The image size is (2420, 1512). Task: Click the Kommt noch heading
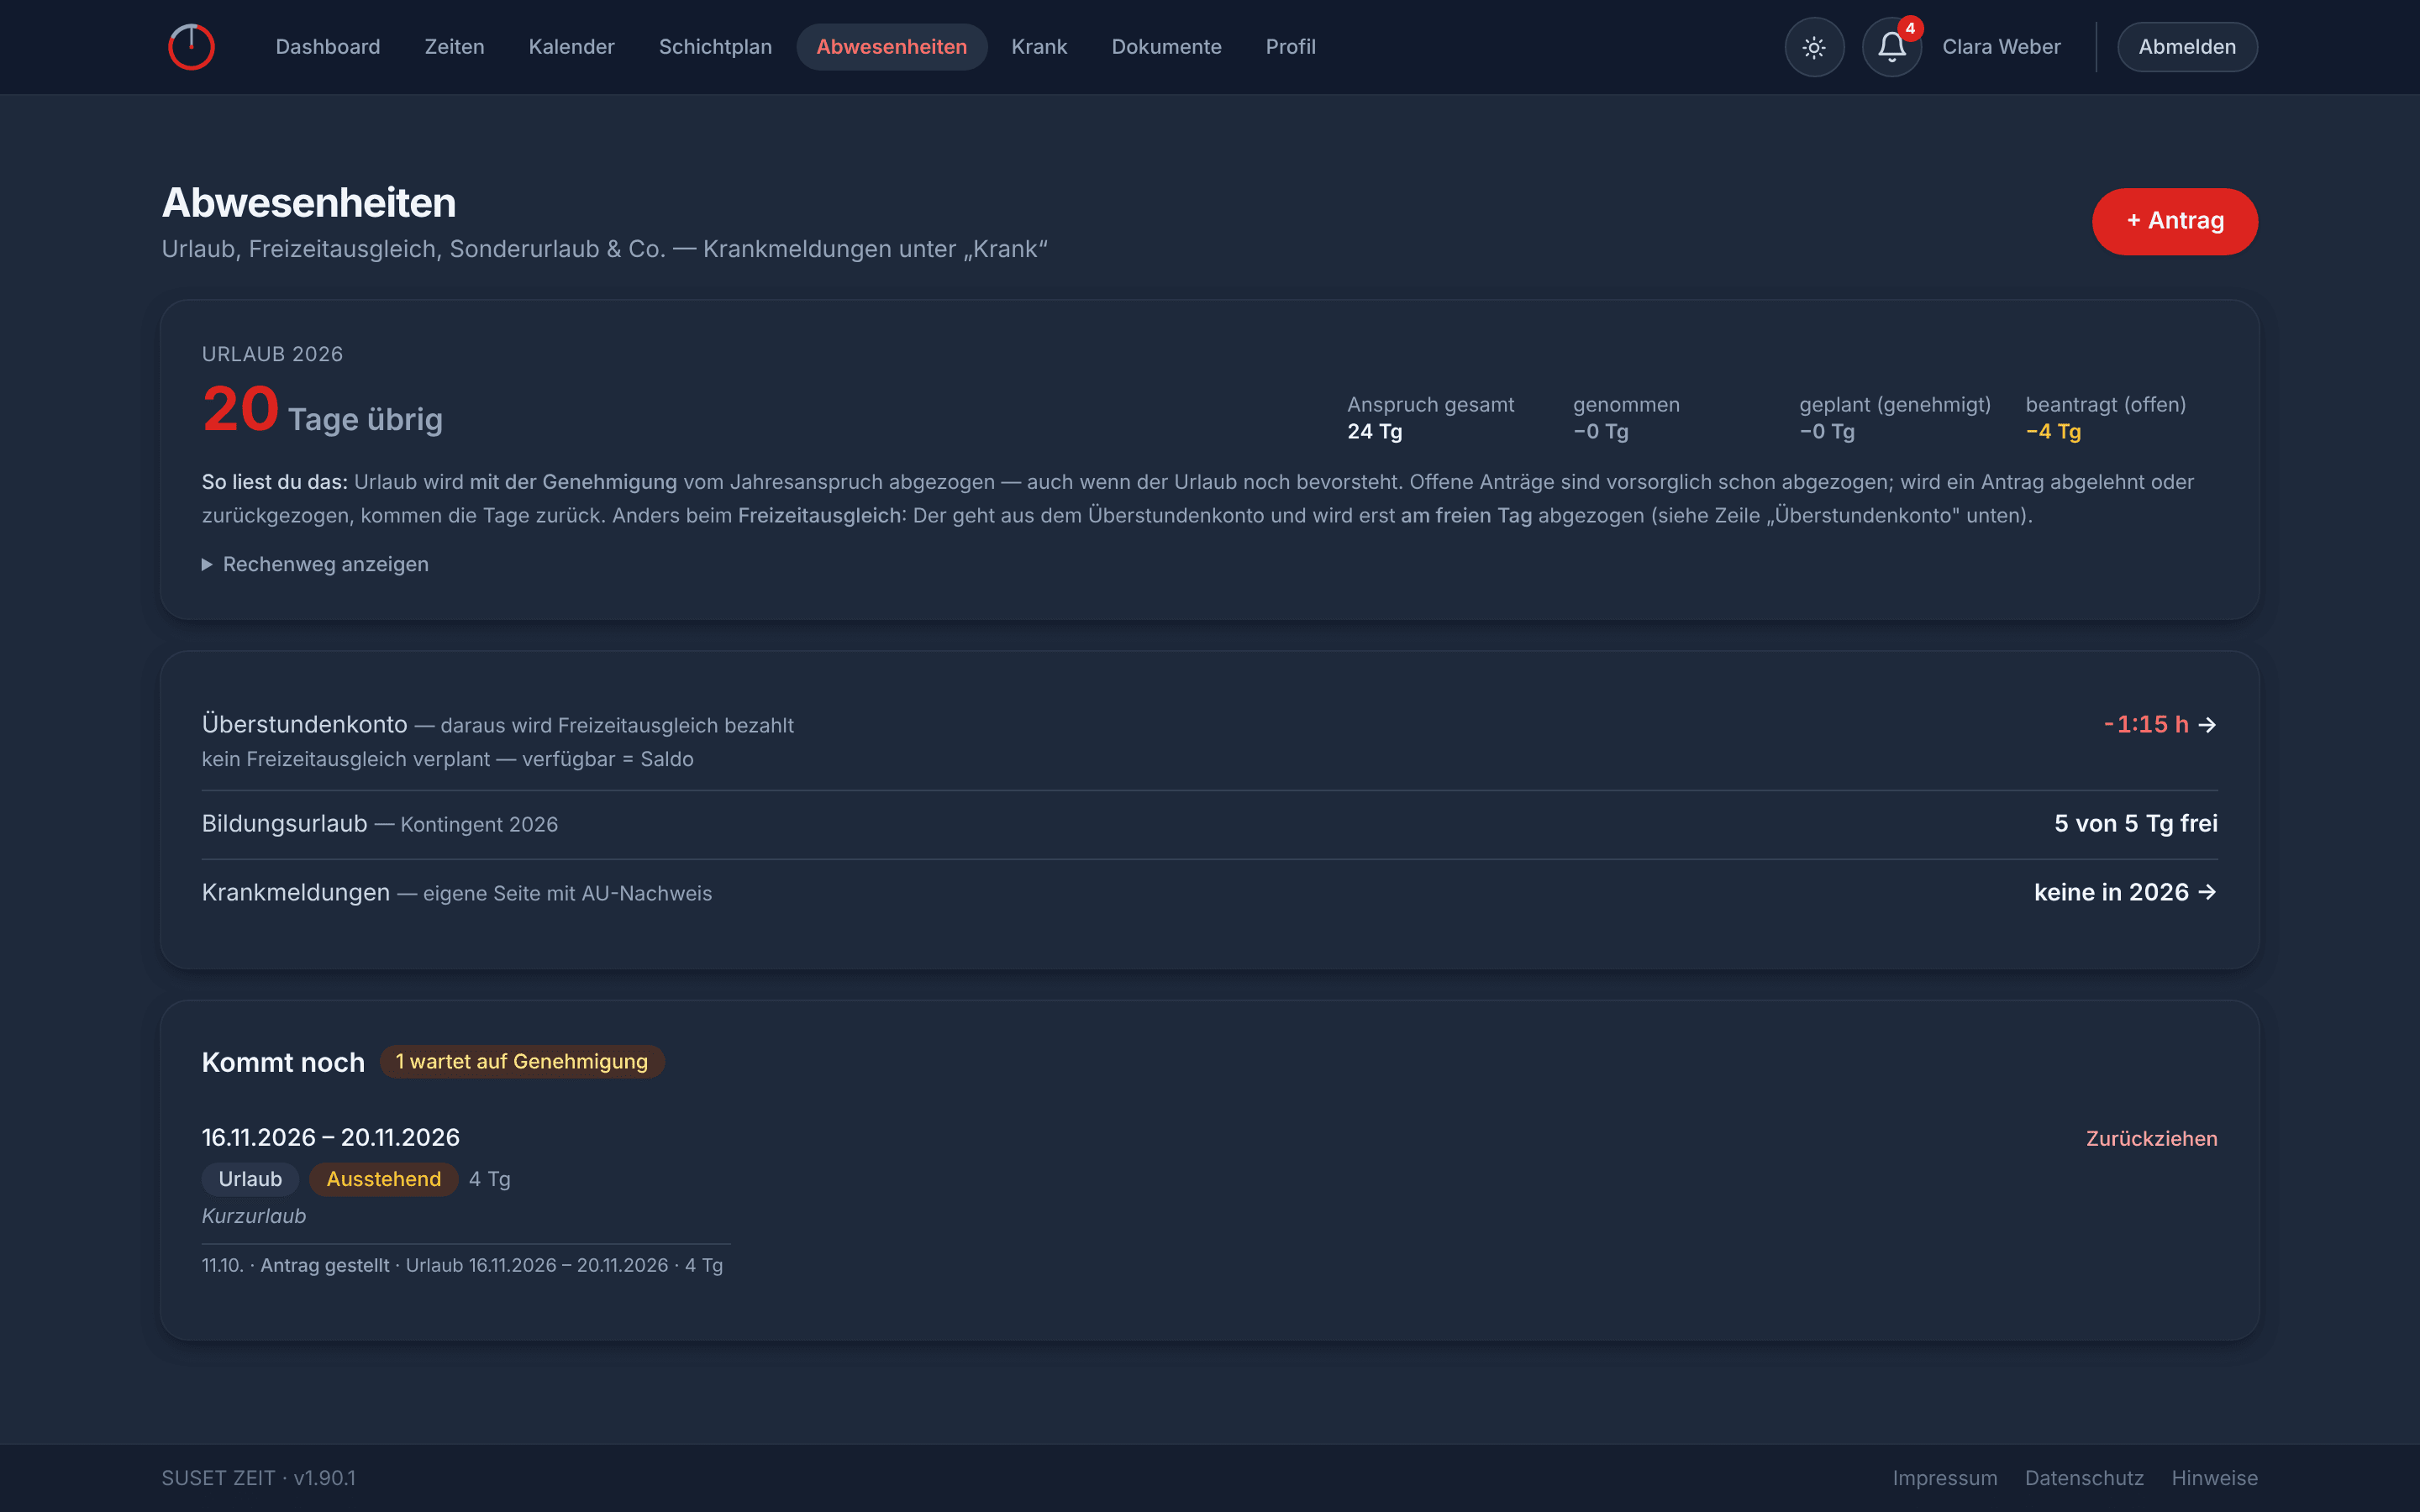(283, 1062)
